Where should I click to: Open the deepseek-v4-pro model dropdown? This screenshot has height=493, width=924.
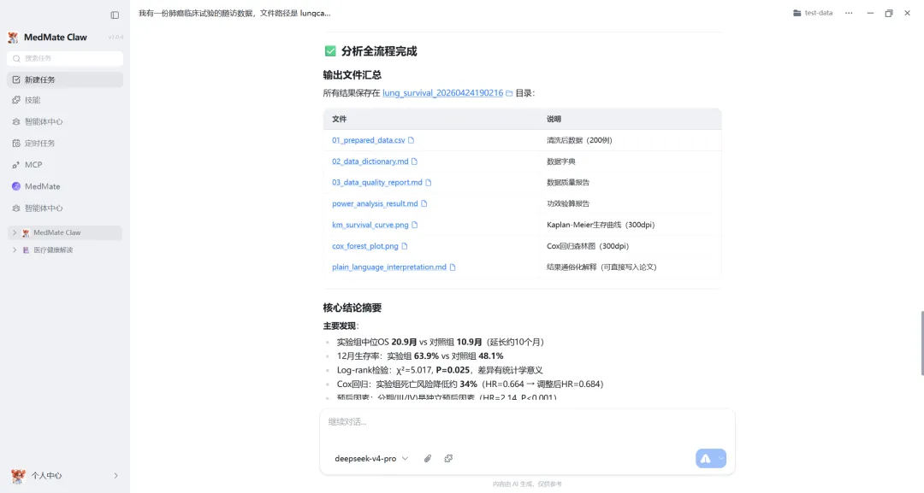tap(371, 458)
